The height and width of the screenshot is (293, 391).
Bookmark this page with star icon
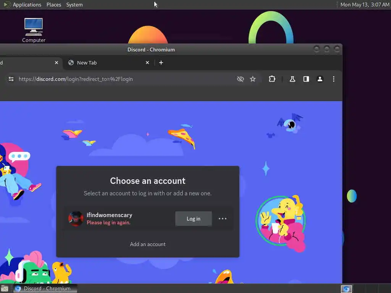(x=253, y=79)
